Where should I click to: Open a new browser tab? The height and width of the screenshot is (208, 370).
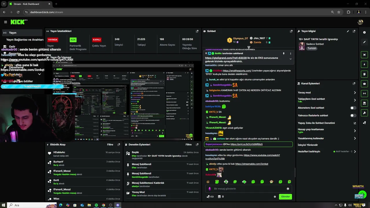tap(56, 4)
